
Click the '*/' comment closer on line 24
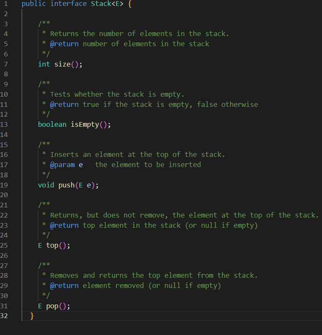click(x=46, y=235)
